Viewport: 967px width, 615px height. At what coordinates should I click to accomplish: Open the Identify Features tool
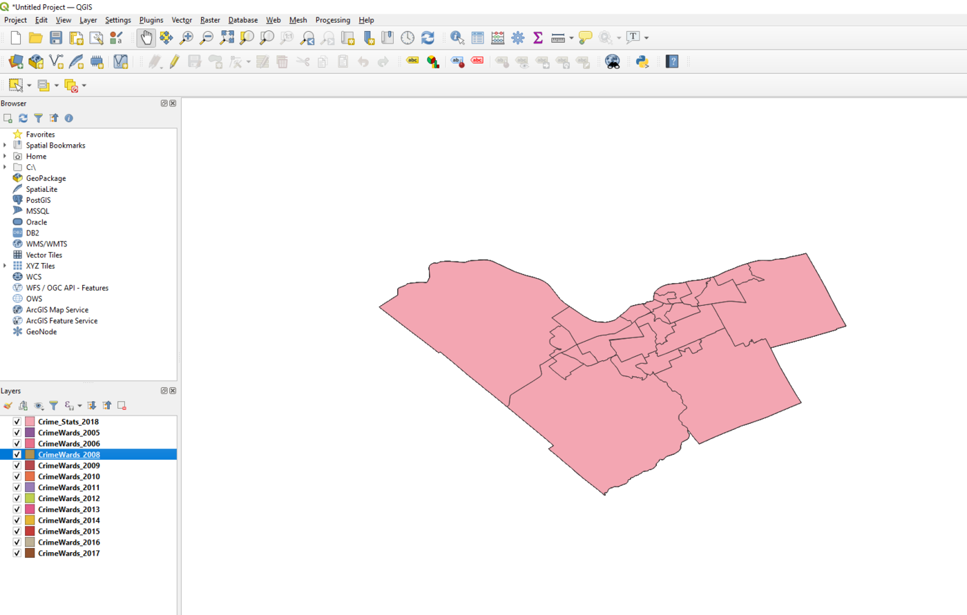(x=457, y=38)
